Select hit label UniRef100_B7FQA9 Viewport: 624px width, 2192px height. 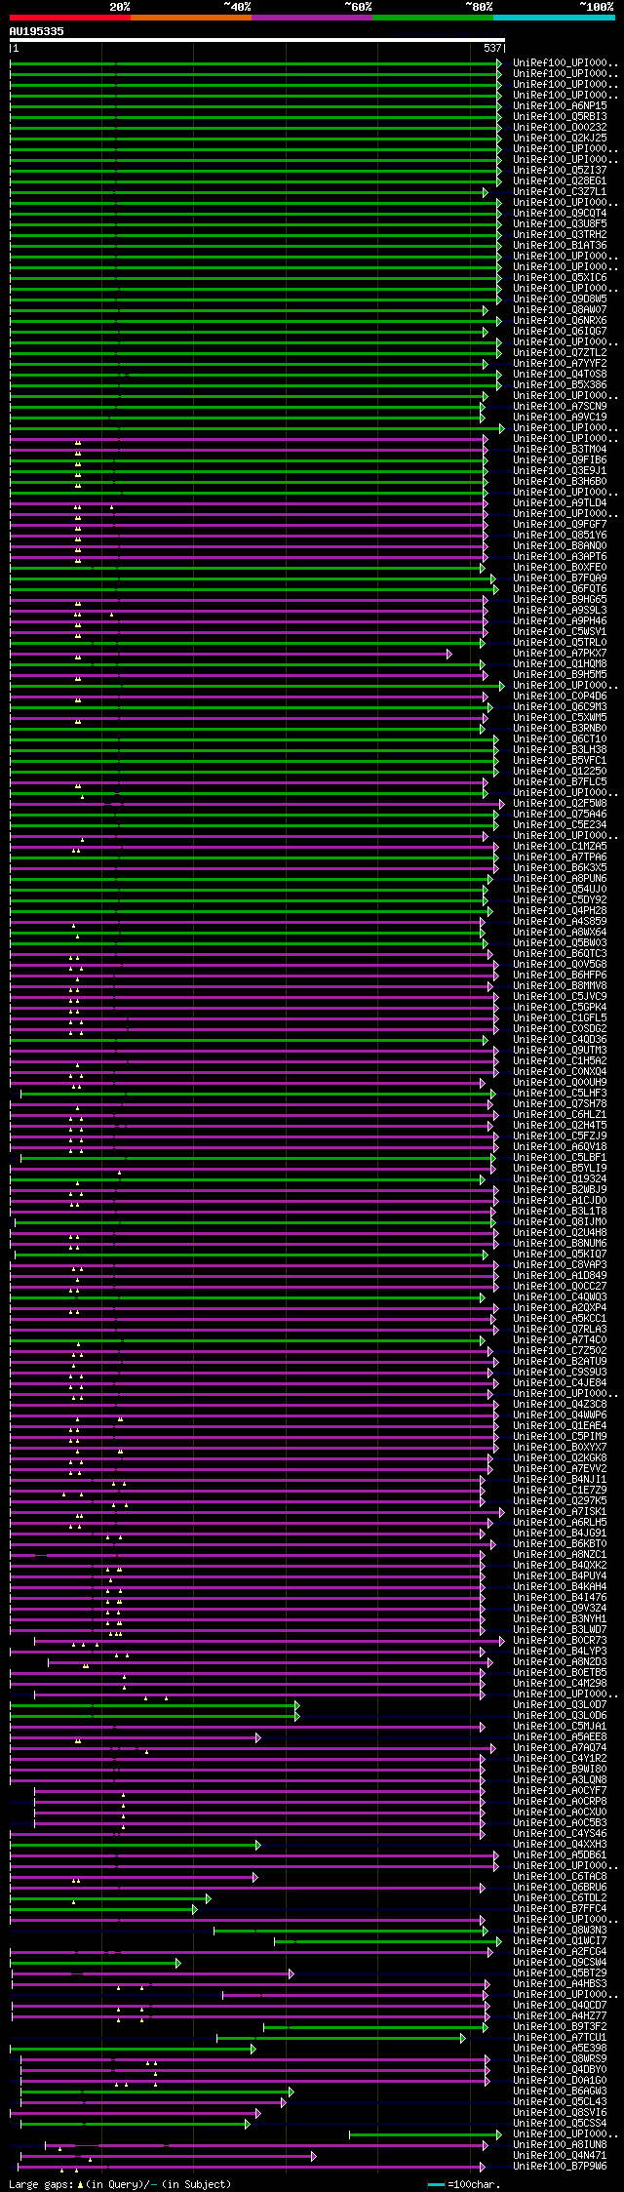560,578
